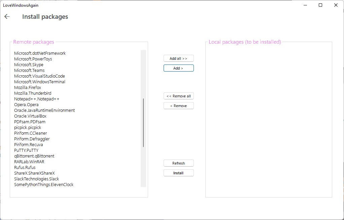This screenshot has height=220, width=344.
Task: Select Oracle.VirtualBox package
Action: point(30,116)
